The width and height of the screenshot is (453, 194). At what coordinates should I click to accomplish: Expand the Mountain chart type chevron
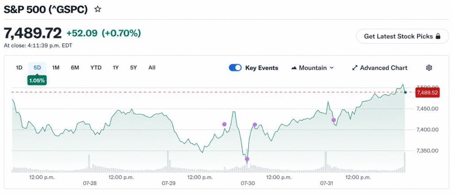pos(332,68)
